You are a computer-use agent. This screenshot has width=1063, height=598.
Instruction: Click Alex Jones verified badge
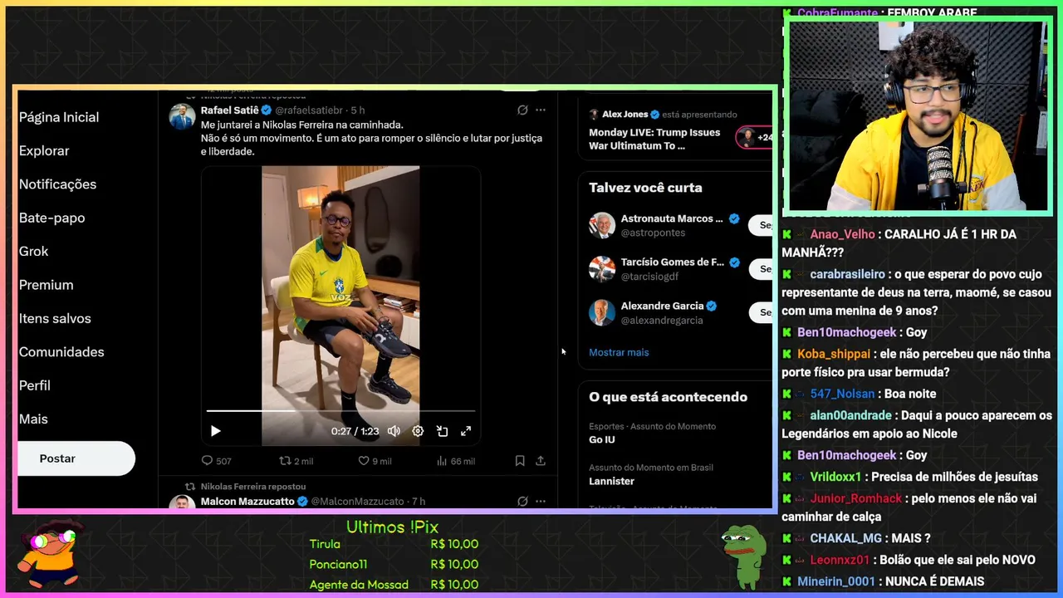click(x=654, y=115)
